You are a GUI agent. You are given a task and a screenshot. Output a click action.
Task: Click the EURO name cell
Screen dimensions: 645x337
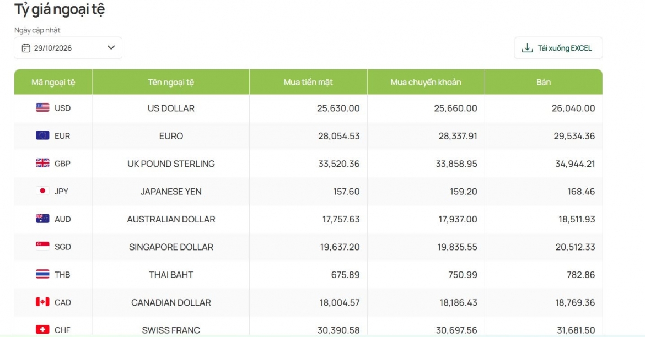171,136
